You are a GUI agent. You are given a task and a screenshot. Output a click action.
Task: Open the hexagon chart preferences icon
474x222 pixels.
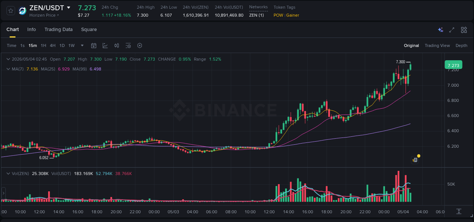click(x=140, y=45)
